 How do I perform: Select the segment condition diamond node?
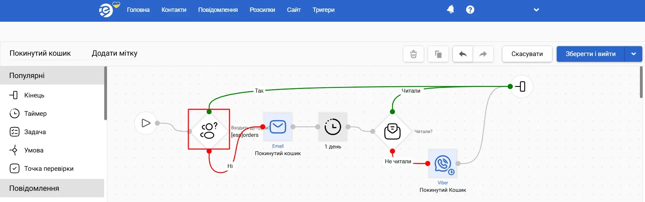coord(209,131)
